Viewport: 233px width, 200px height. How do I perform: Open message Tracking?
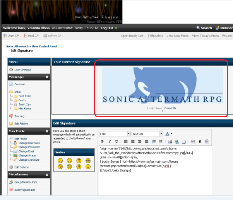click(x=19, y=116)
